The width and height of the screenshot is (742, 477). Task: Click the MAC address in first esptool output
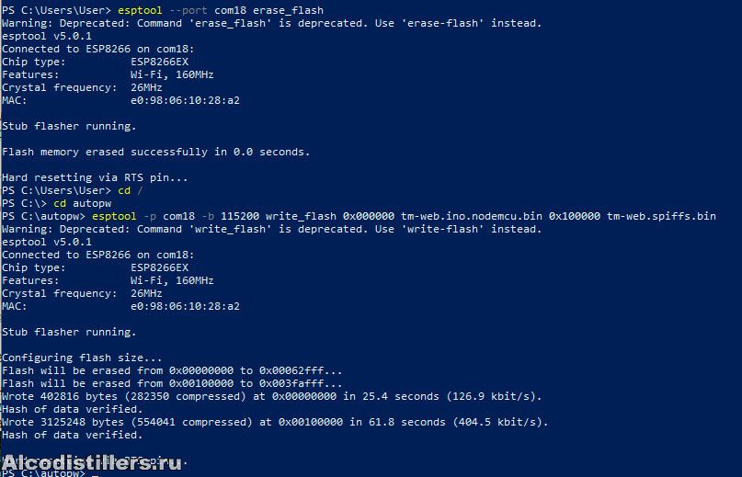pos(185,100)
